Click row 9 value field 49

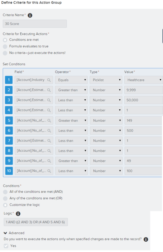click(x=143, y=161)
